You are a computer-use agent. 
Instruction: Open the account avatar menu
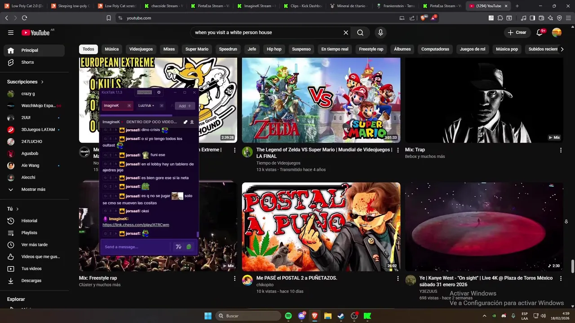557,32
